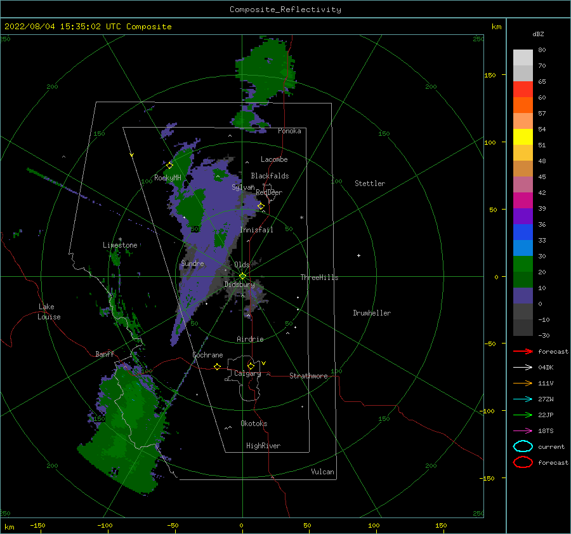Click the Okotoks town label
571x534 pixels.
tap(254, 424)
